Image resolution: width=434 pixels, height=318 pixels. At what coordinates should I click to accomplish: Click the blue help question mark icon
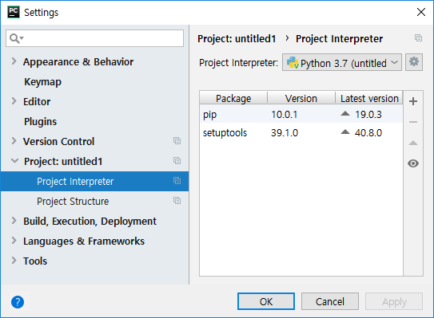click(x=18, y=302)
